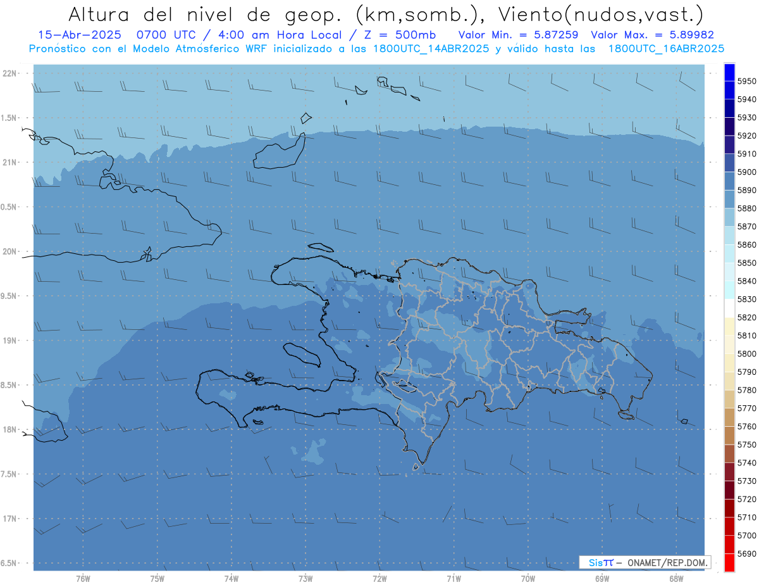759x587 pixels.
Task: Click the '5900' colorbar label
Action: [746, 172]
